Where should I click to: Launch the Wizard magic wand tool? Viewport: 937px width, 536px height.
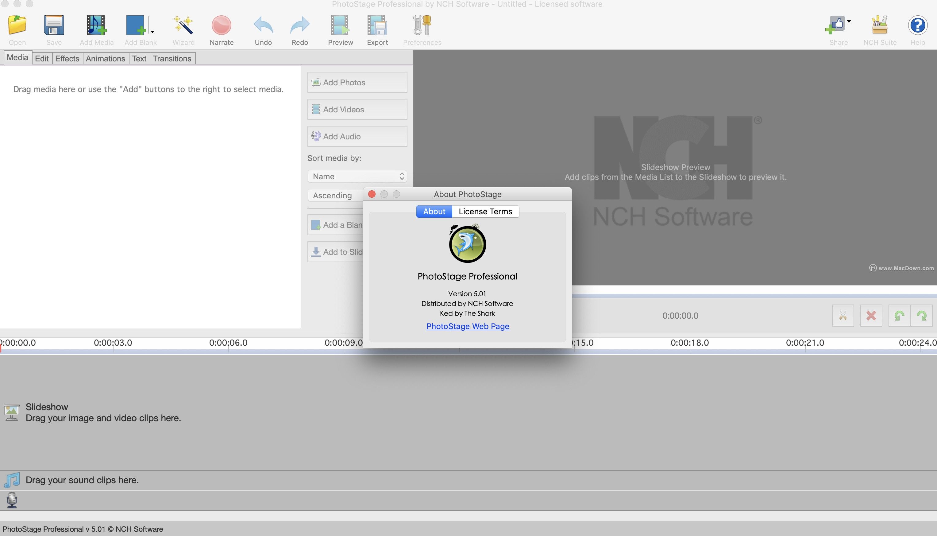(x=183, y=25)
